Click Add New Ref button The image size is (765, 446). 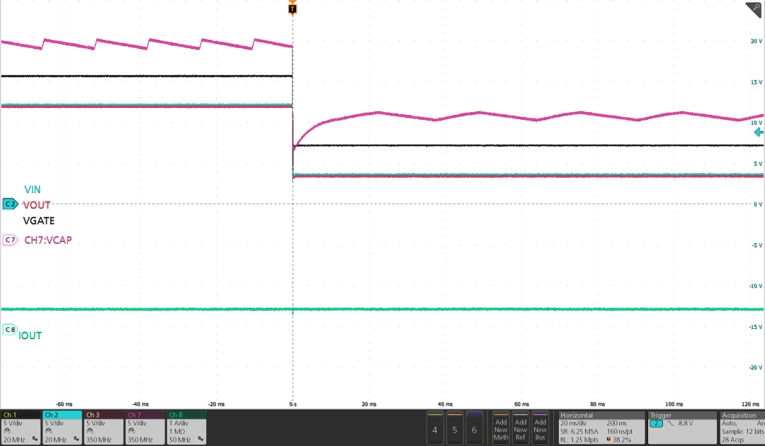coord(521,428)
